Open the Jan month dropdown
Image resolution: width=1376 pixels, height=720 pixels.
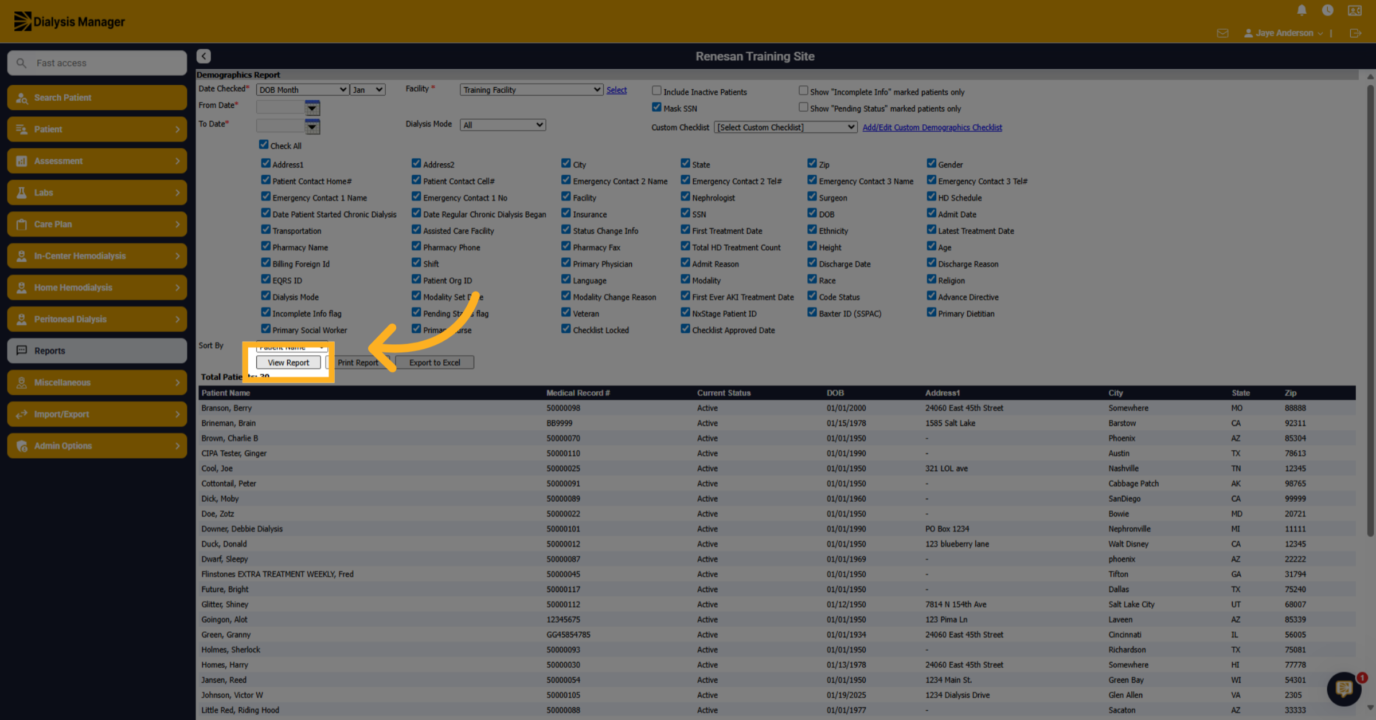tap(368, 90)
